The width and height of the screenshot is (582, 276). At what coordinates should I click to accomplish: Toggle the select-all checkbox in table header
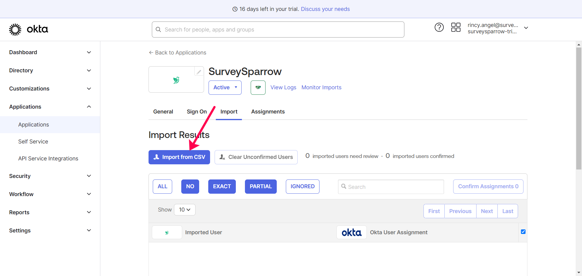523,232
